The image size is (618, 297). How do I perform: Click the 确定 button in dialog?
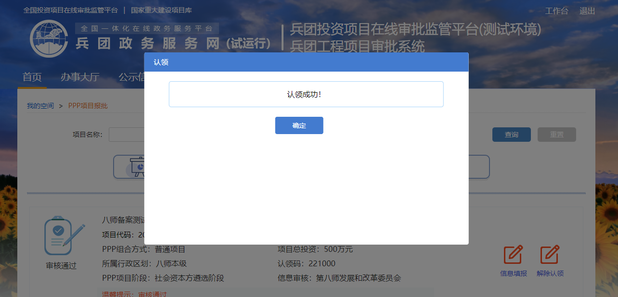[x=299, y=125]
